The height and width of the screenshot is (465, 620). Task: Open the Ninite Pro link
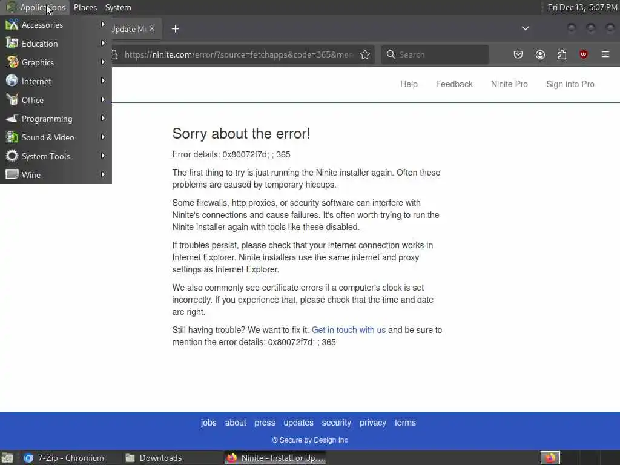pyautogui.click(x=509, y=84)
